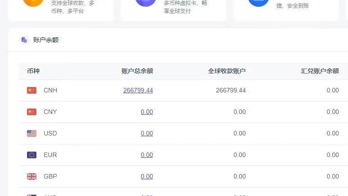Screen dimensions: 348x196
Task: Open the CNH total balance 266799.44 link
Action: click(x=138, y=90)
